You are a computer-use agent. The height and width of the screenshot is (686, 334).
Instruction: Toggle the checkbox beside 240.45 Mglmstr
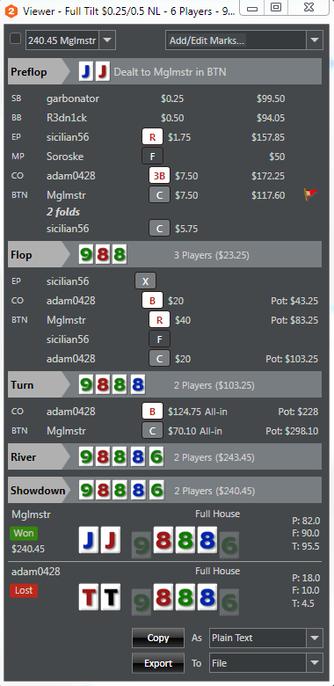(x=15, y=39)
